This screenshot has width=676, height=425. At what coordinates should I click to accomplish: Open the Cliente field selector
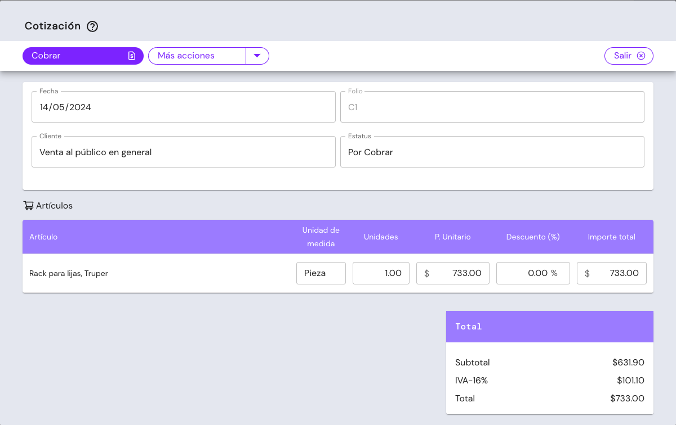(183, 152)
